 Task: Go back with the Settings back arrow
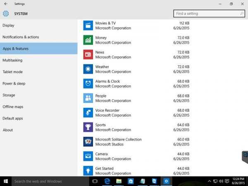(6, 4)
